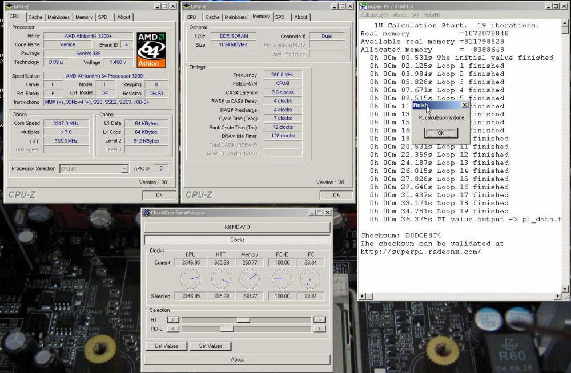Open SPD tab in right CPU-Z window

pos(280,17)
